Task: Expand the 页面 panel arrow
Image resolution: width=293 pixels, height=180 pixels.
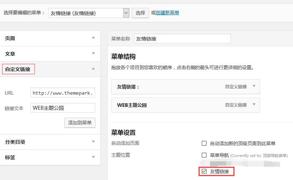Action: point(93,38)
